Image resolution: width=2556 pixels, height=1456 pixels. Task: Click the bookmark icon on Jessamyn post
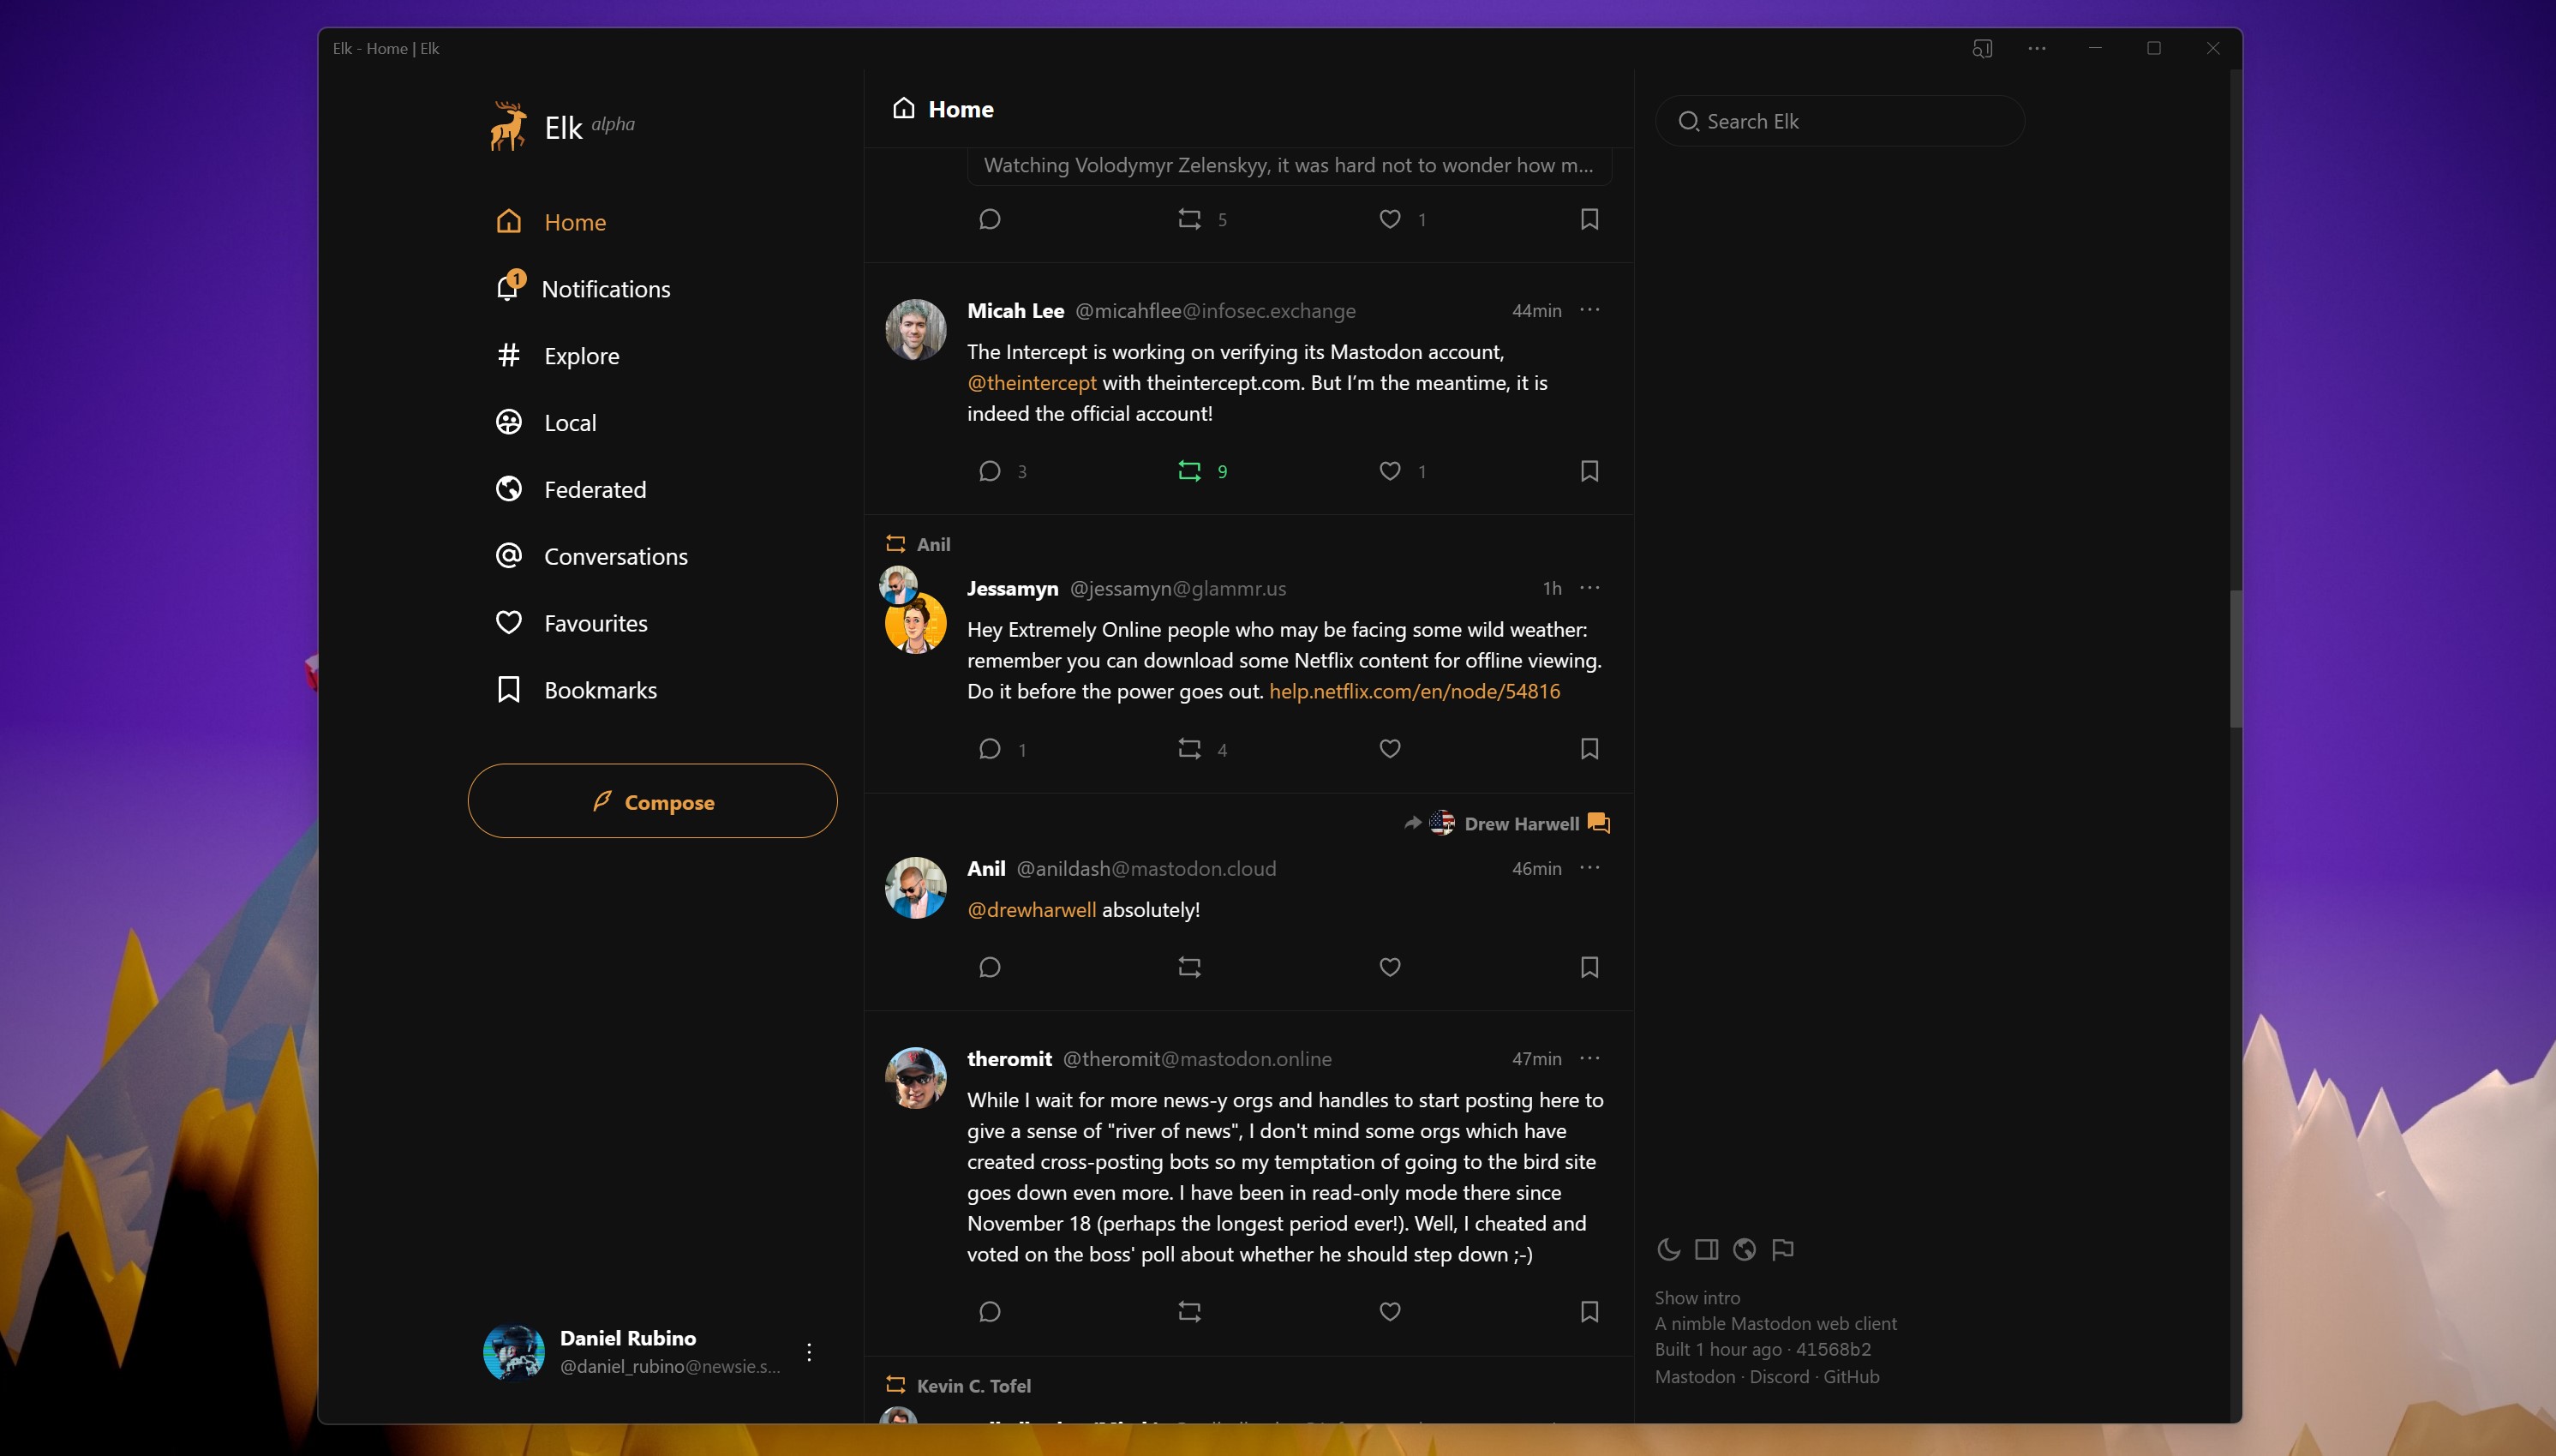[1589, 748]
